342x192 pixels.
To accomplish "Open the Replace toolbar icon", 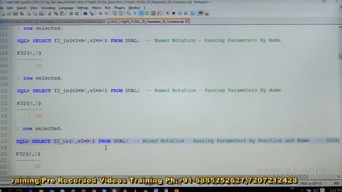I will (x=92, y=14).
